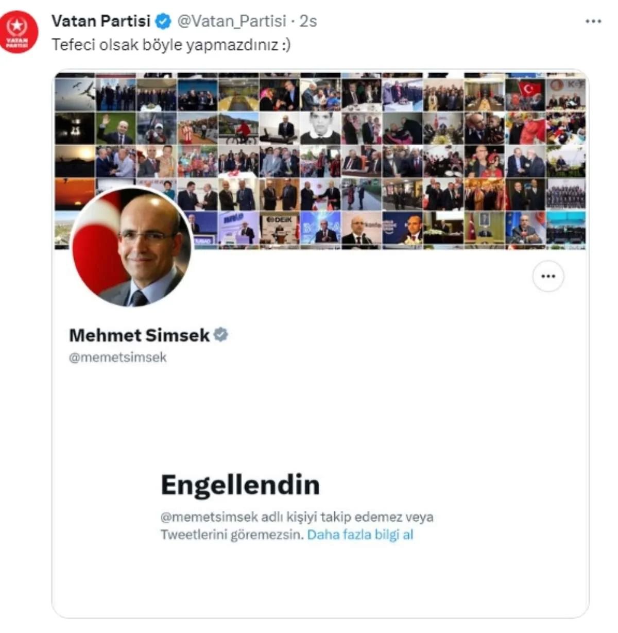Open the profile card's circular three-dot menu
The image size is (618, 633).
tap(548, 276)
